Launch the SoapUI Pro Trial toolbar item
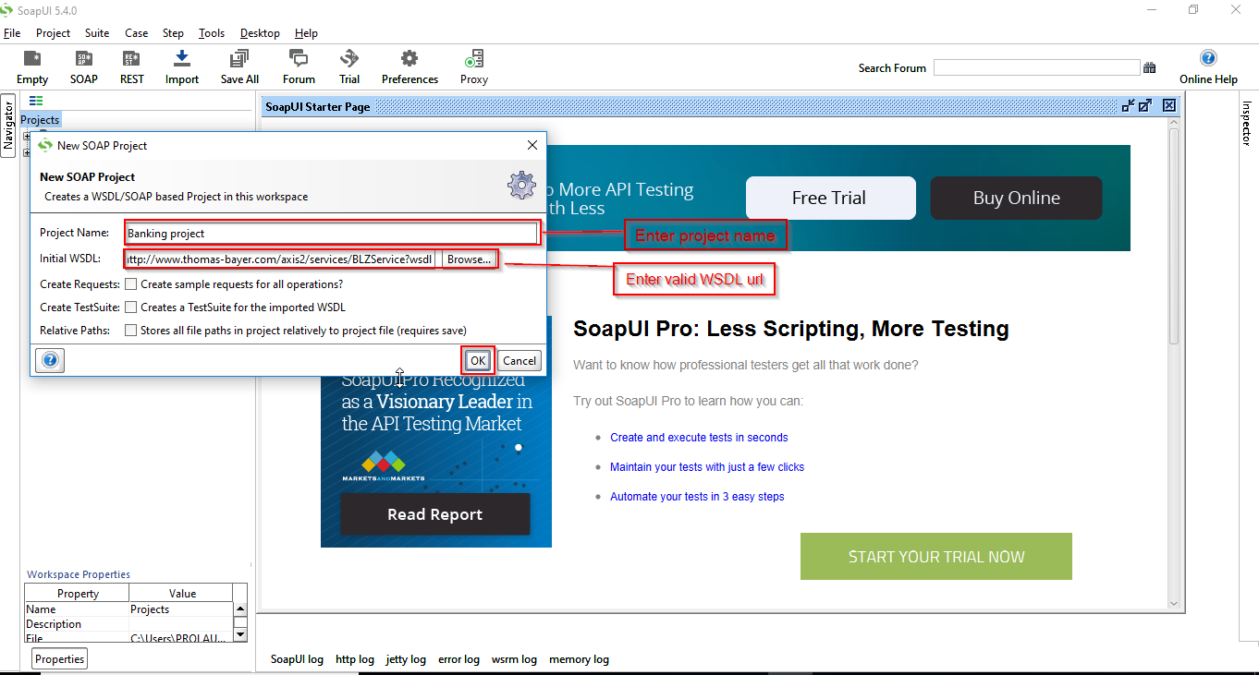Screen dimensions: 1259x675 [348, 65]
